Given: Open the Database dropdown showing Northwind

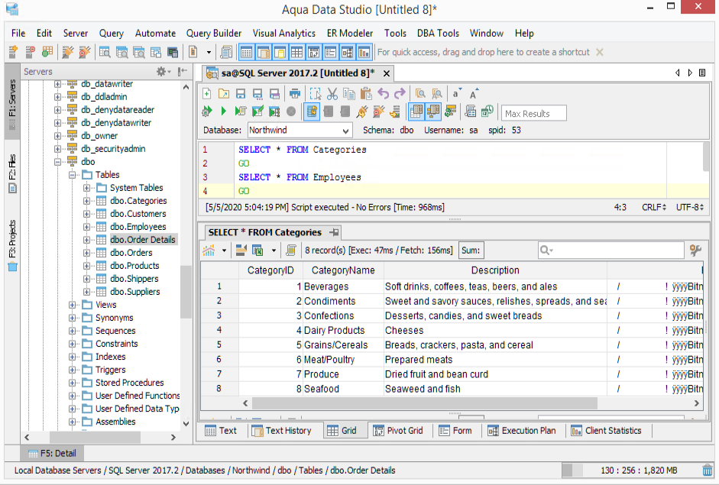Looking at the screenshot, I should [x=300, y=131].
